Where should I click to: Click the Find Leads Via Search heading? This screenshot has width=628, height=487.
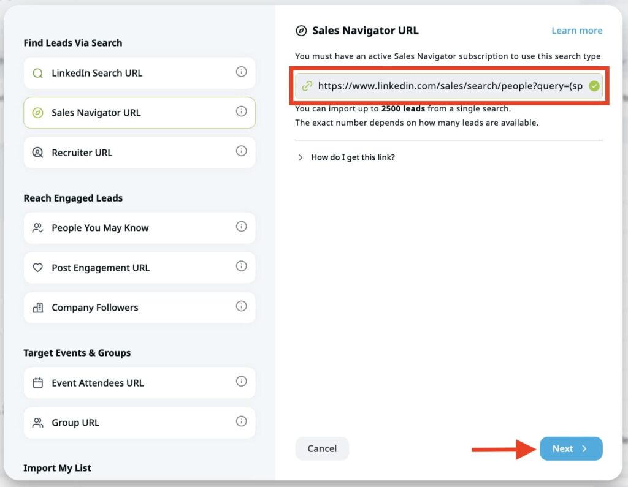click(73, 43)
